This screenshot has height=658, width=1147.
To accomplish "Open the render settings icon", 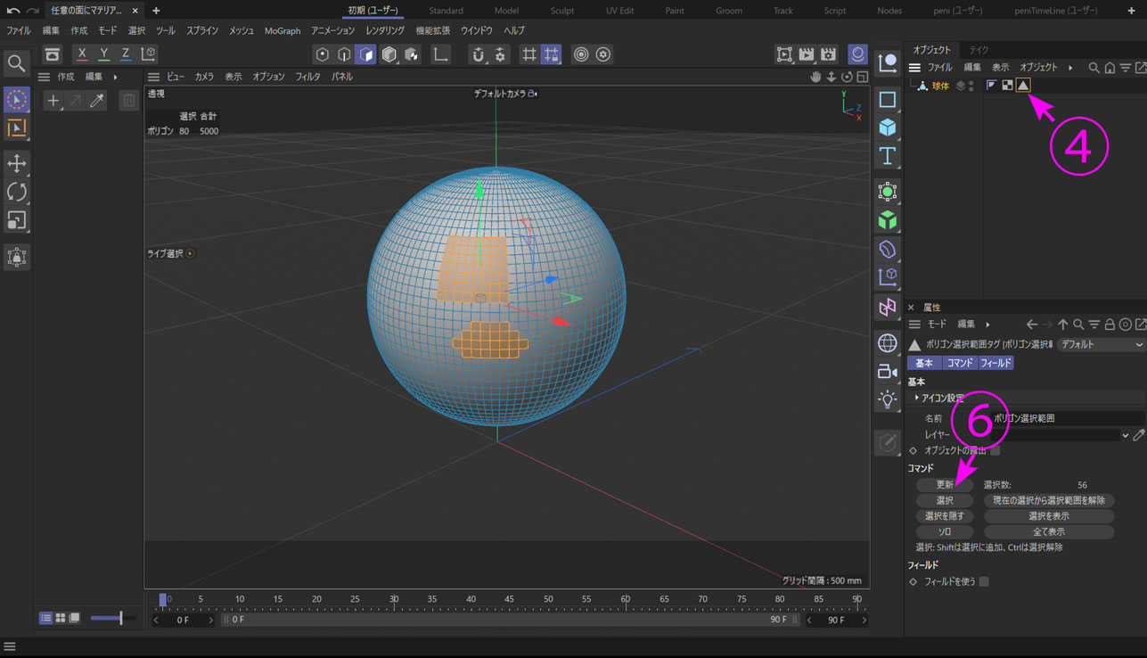I will tap(828, 54).
